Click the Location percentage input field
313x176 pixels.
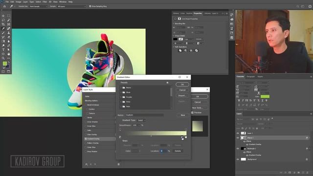click(x=164, y=151)
